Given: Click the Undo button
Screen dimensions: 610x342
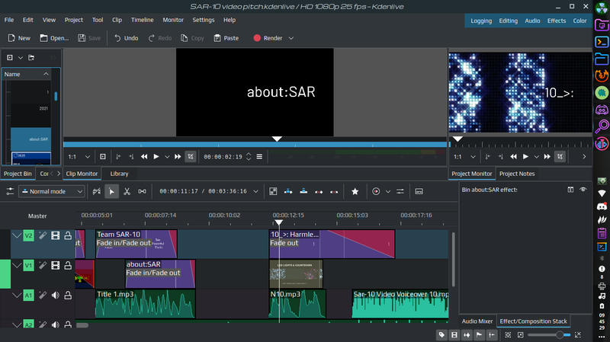Looking at the screenshot, I should [x=126, y=38].
